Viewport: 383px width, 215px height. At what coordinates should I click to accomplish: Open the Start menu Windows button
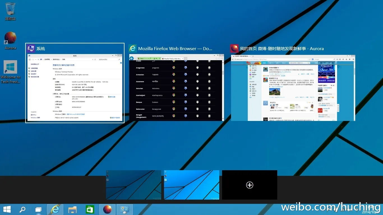[7, 209]
